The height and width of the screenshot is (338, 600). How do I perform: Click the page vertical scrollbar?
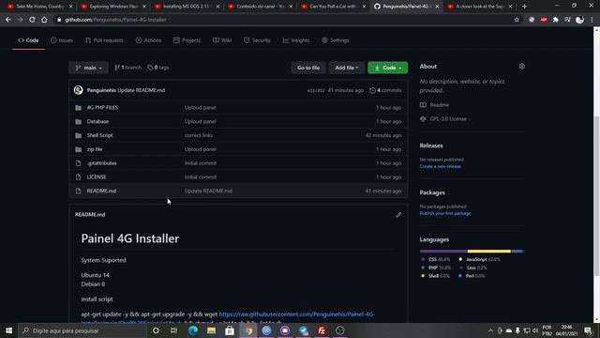point(596,195)
